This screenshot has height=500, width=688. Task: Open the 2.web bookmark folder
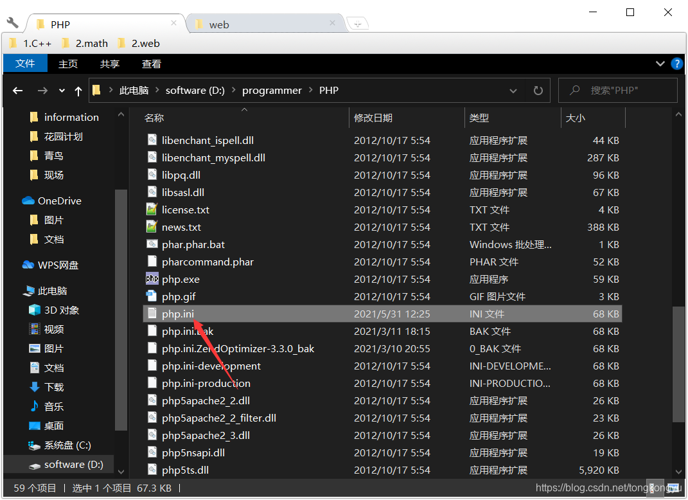pyautogui.click(x=139, y=44)
